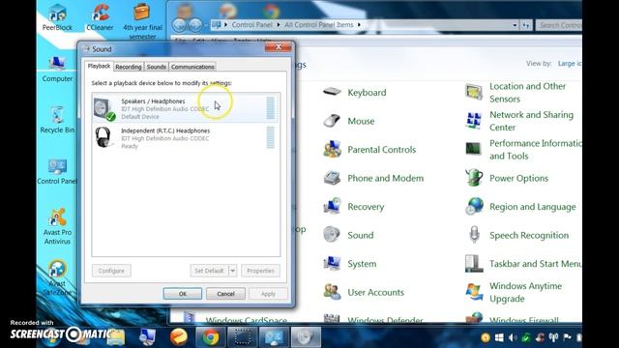Open the Phone and Modem icon

click(332, 178)
